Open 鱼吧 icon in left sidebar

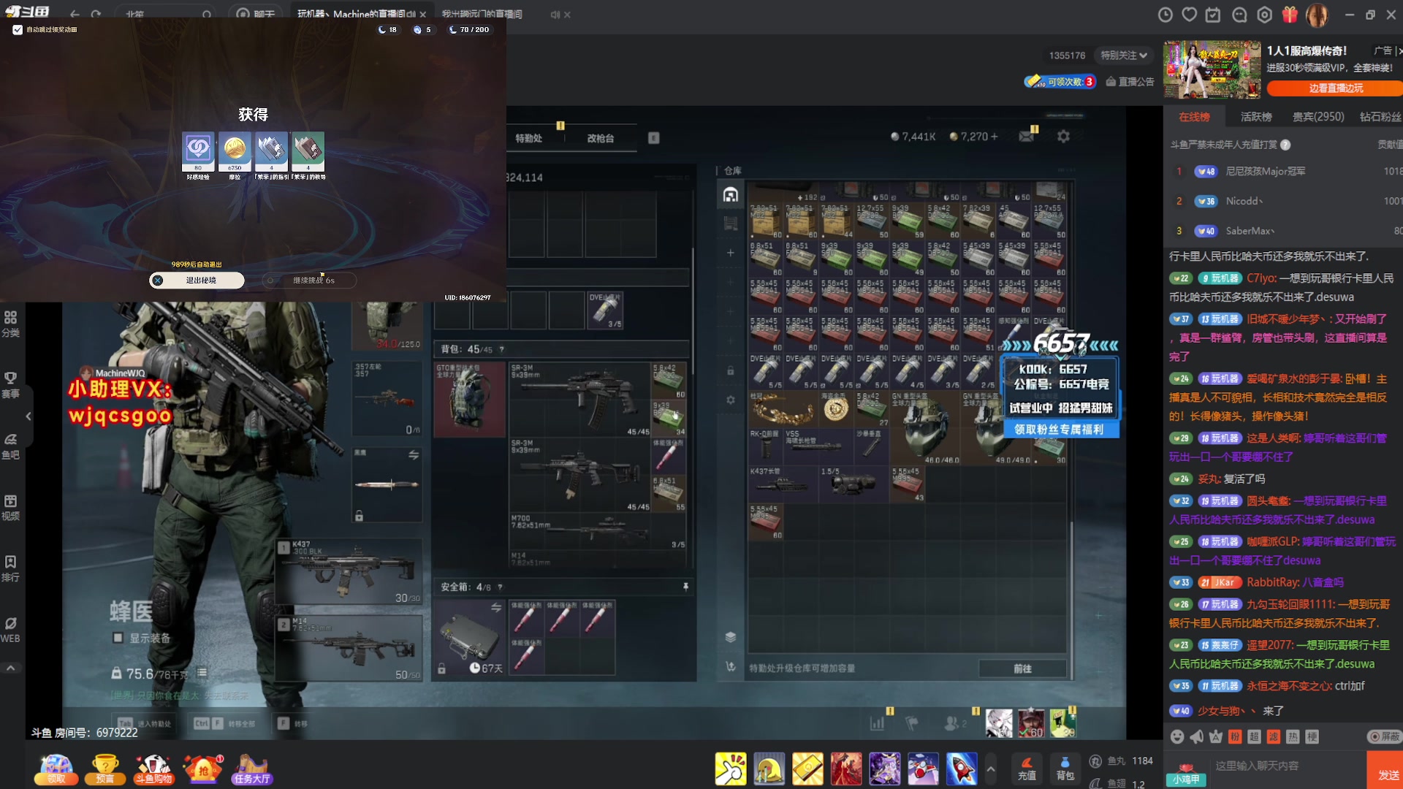[x=10, y=446]
